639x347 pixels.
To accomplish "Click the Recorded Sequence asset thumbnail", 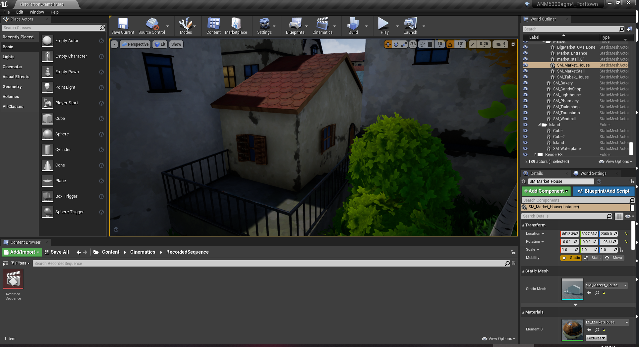I will pyautogui.click(x=13, y=279).
